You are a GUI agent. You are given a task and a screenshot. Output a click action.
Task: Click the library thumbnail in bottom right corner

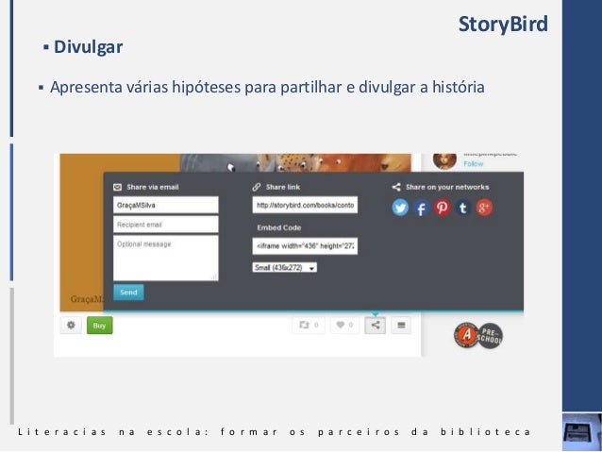(x=582, y=431)
